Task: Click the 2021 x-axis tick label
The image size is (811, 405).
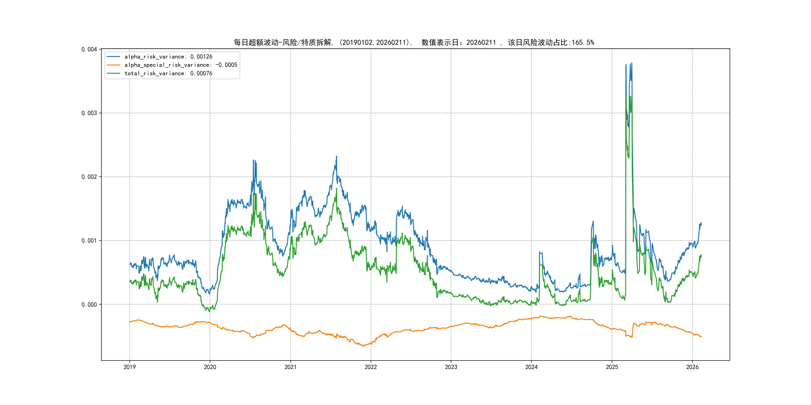Action: tap(290, 367)
